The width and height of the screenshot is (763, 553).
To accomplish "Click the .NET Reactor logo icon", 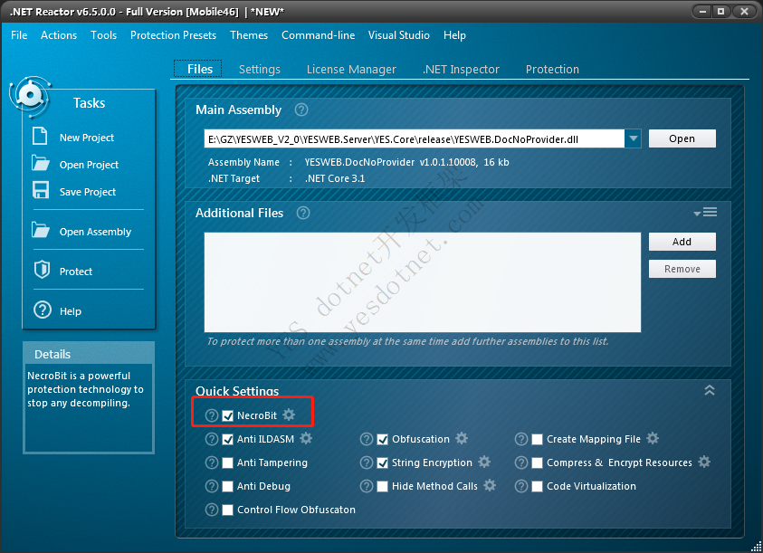I will point(30,96).
